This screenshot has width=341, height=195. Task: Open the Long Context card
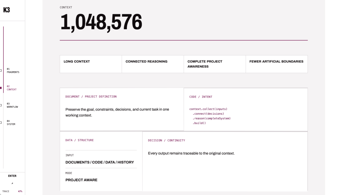(x=91, y=64)
